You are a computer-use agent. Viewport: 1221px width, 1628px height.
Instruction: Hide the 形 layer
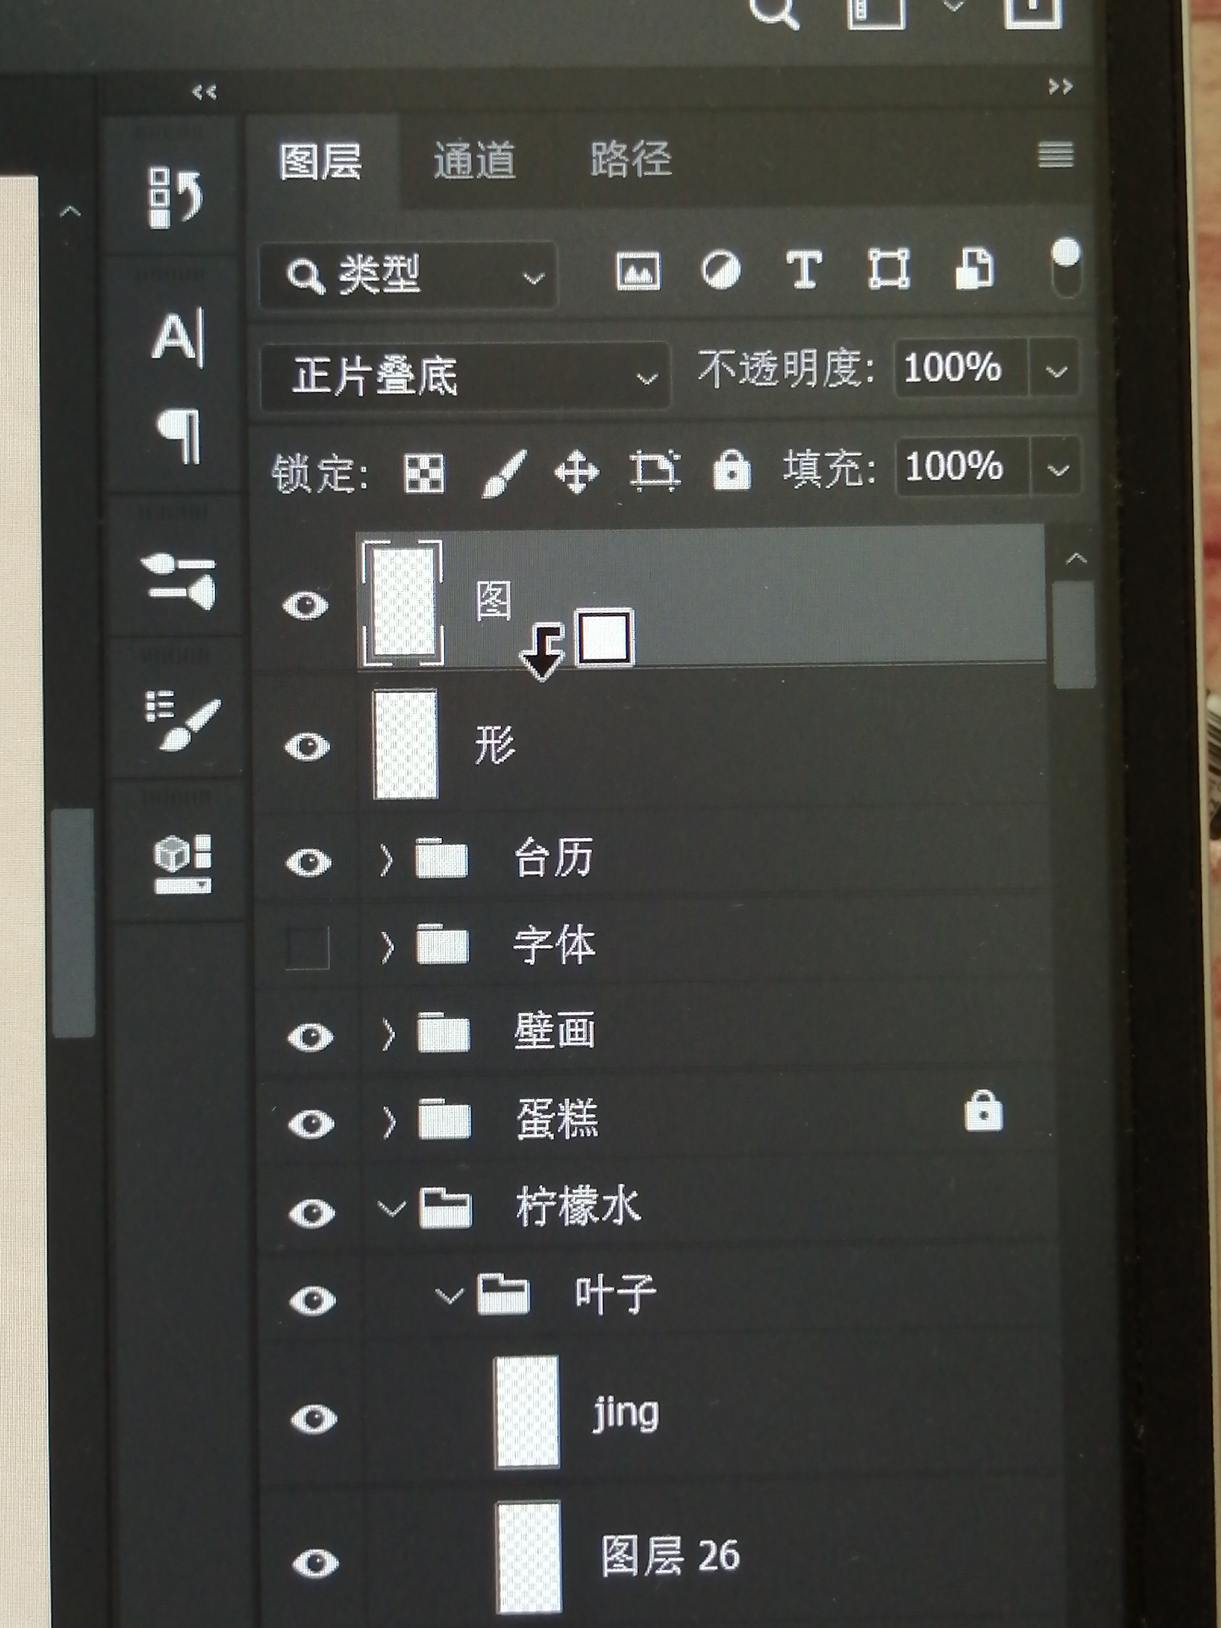click(307, 746)
